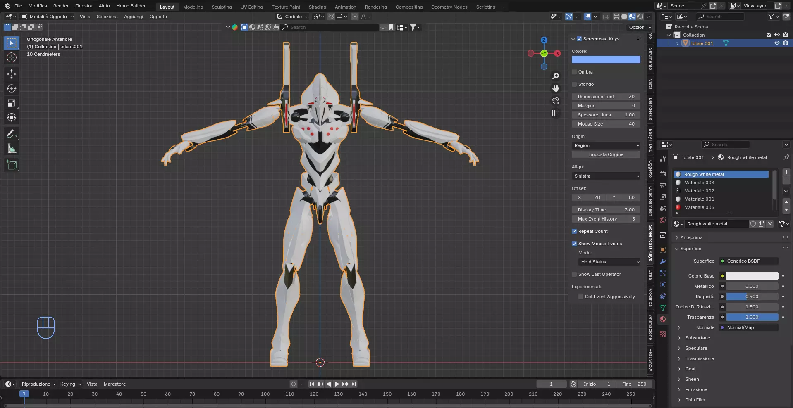Switch to the Sculpting workspace tab
Image resolution: width=793 pixels, height=408 pixels.
pos(222,7)
